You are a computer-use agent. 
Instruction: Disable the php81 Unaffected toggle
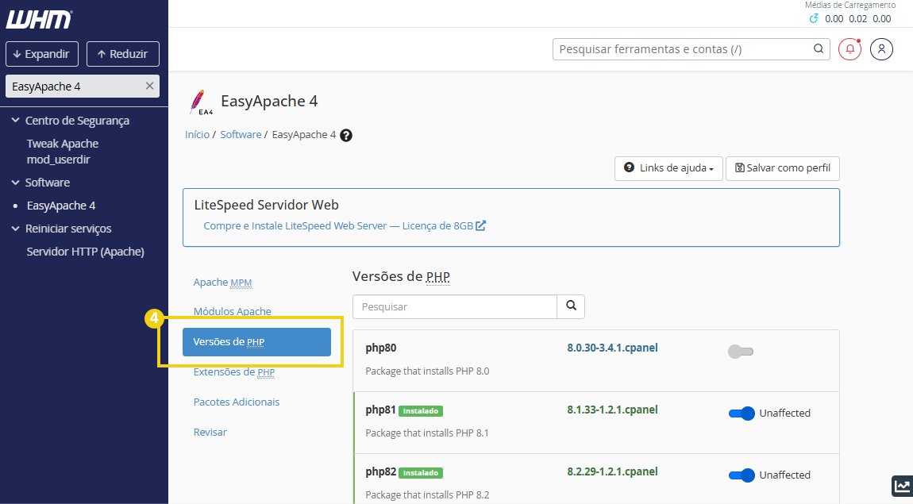pyautogui.click(x=740, y=413)
